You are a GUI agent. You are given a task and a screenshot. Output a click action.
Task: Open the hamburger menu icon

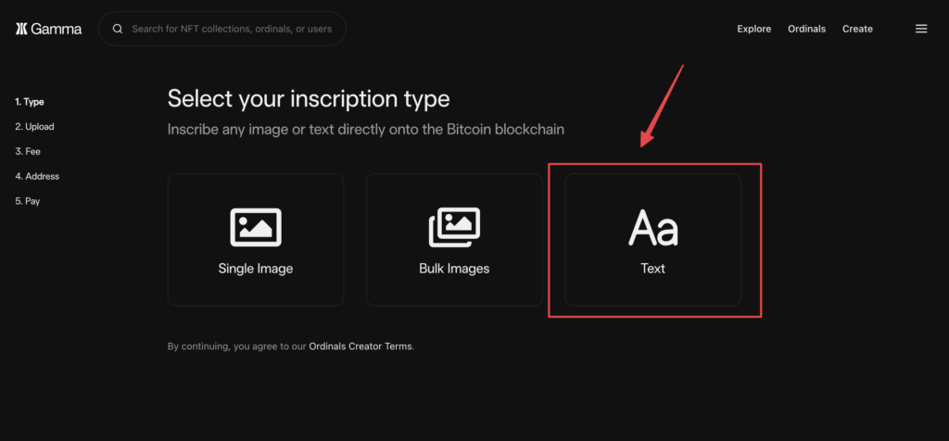(921, 29)
